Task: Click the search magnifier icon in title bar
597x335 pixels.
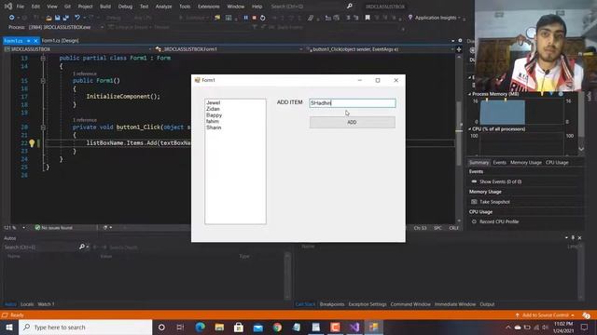Action: tap(350, 7)
